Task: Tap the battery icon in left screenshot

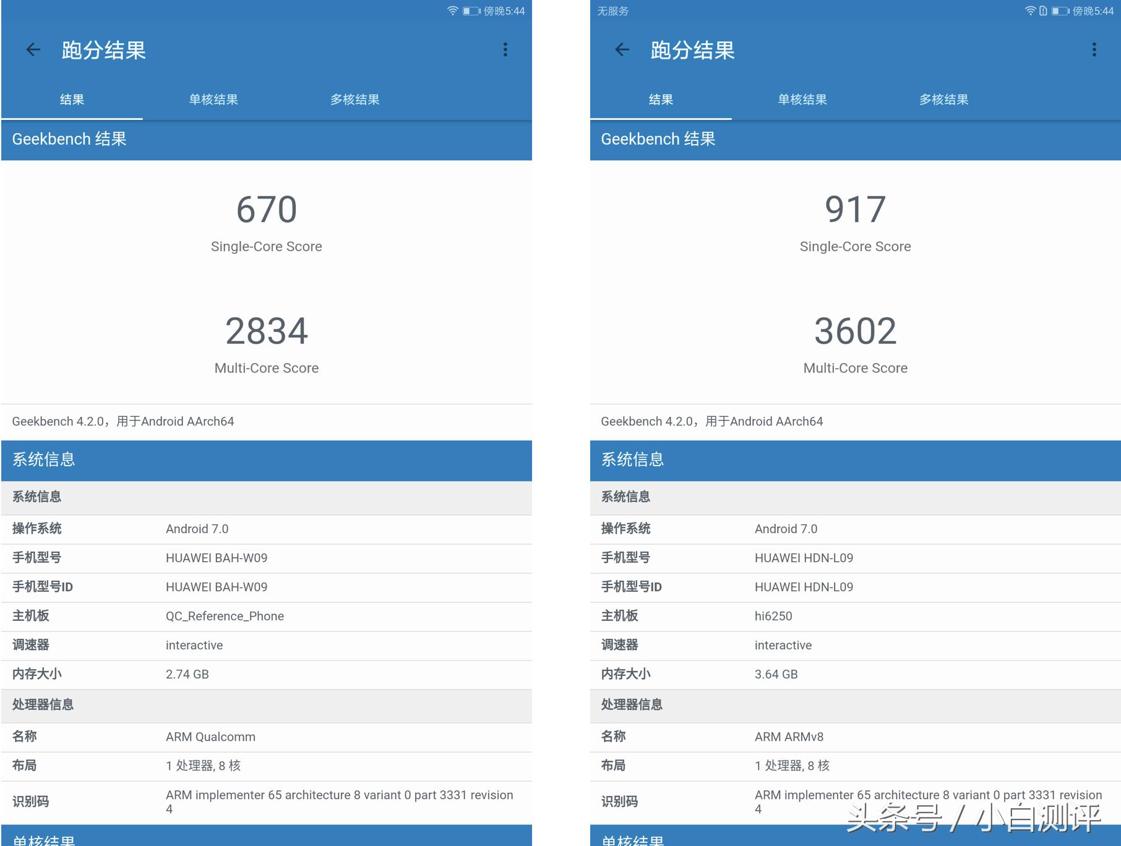Action: coord(471,11)
